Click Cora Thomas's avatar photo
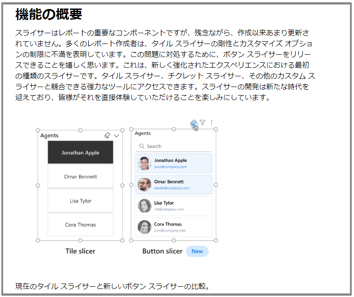This screenshot has width=354, height=297. point(144,227)
